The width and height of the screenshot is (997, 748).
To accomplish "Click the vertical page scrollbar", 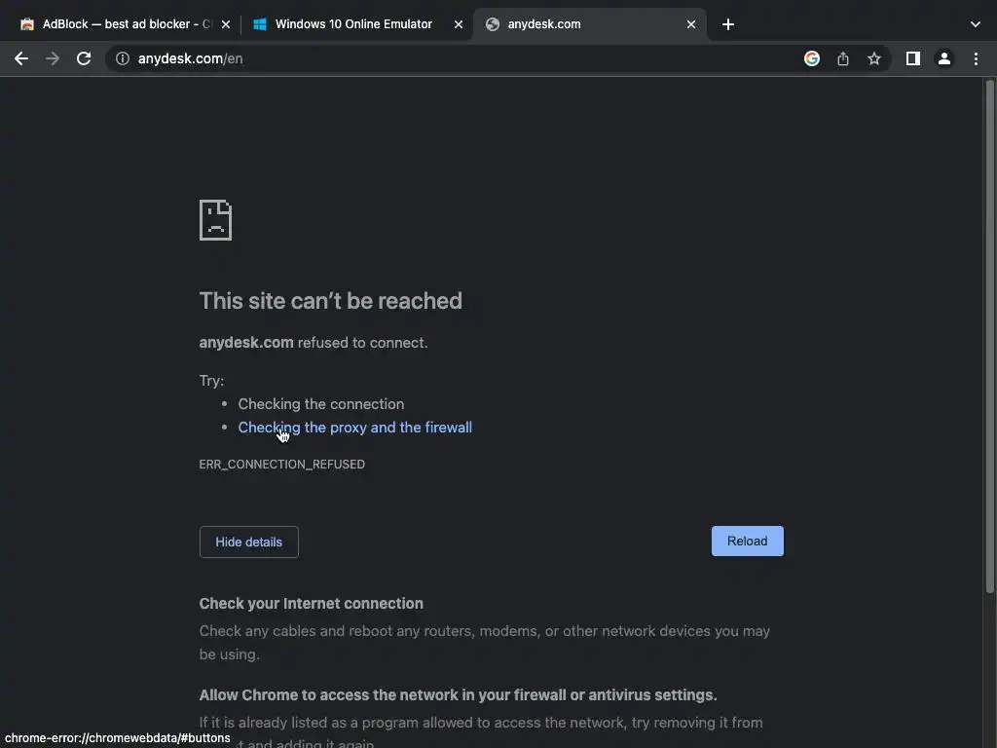I will [x=989, y=337].
